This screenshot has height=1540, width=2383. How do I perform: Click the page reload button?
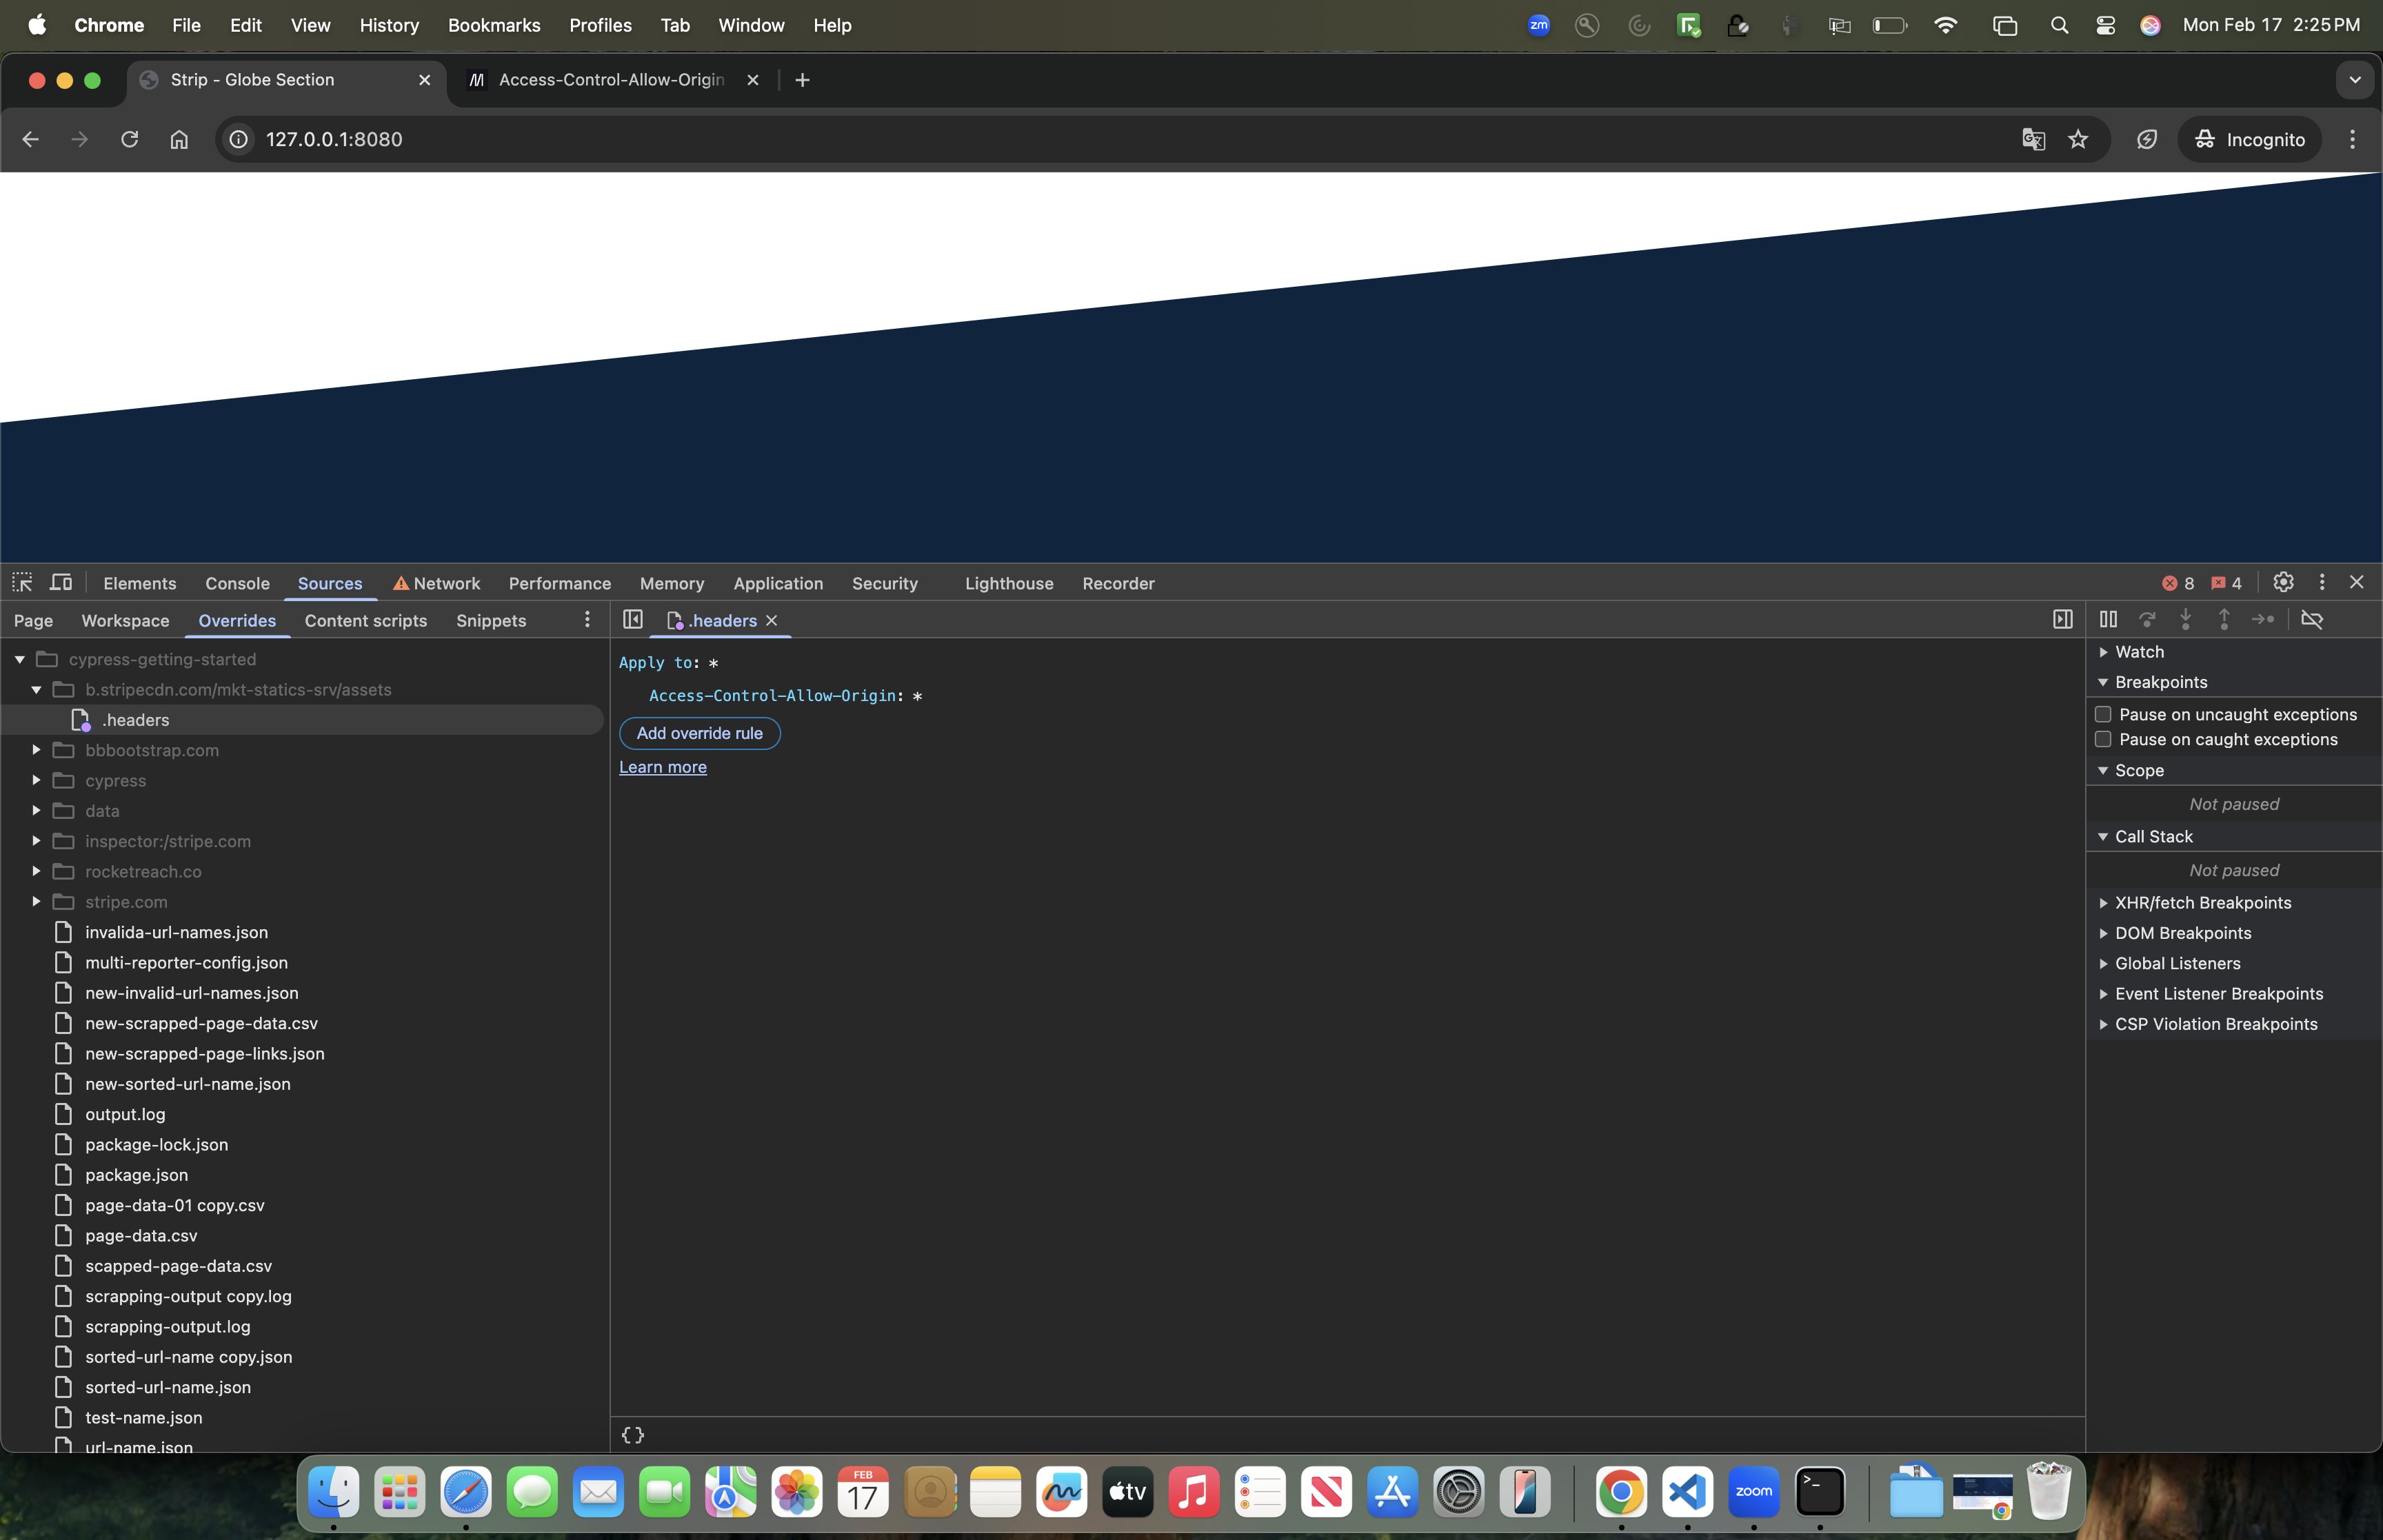pyautogui.click(x=129, y=140)
